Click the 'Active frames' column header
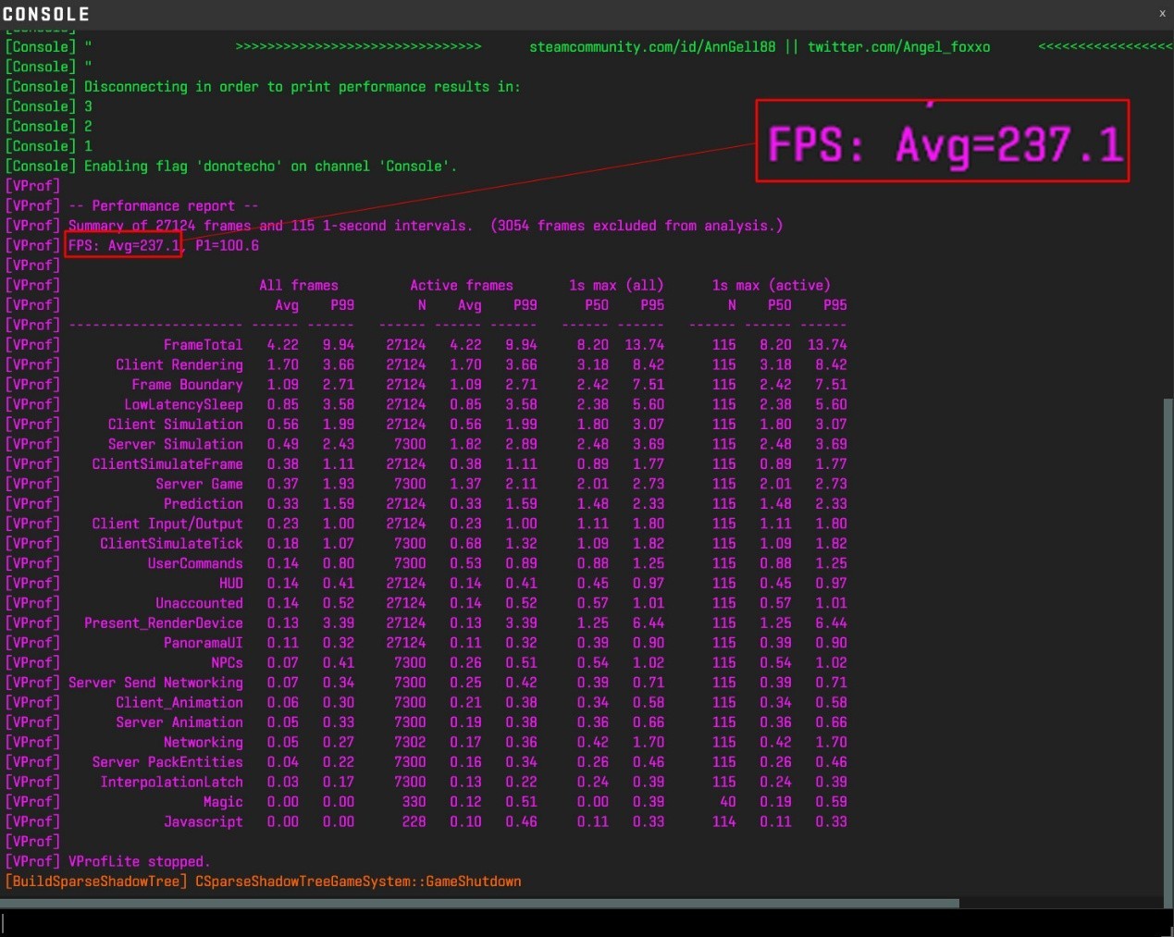This screenshot has width=1174, height=937. (461, 286)
